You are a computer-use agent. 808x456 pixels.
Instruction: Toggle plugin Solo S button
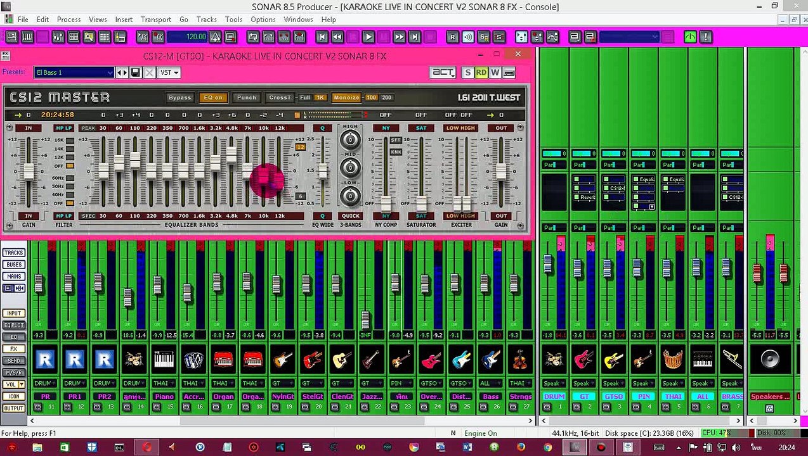pyautogui.click(x=467, y=73)
